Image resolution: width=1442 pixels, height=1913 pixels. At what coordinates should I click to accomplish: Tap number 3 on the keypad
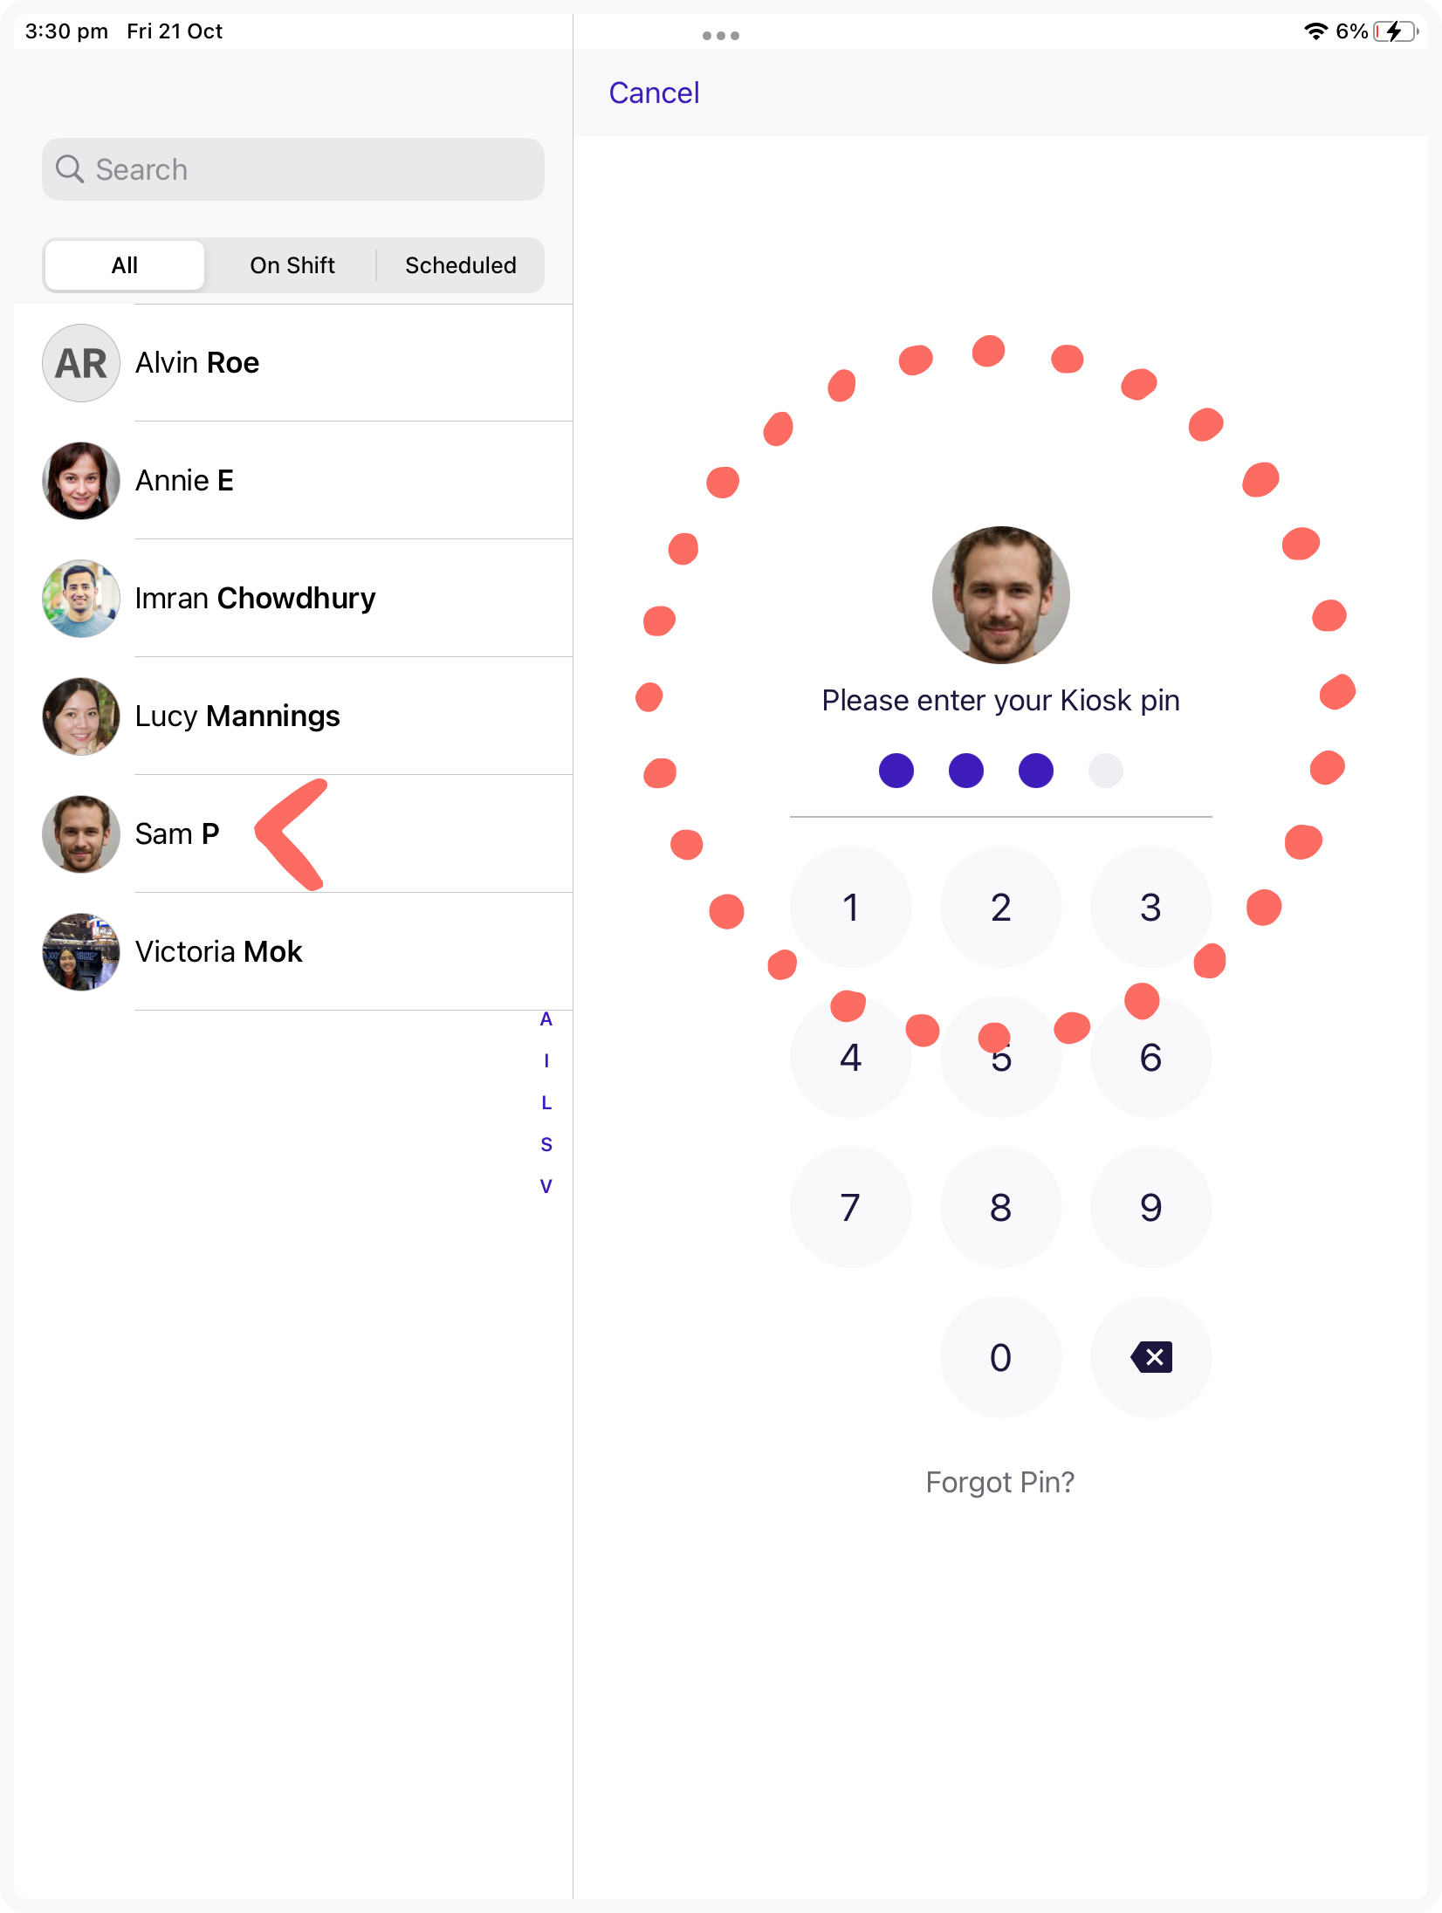pos(1150,907)
